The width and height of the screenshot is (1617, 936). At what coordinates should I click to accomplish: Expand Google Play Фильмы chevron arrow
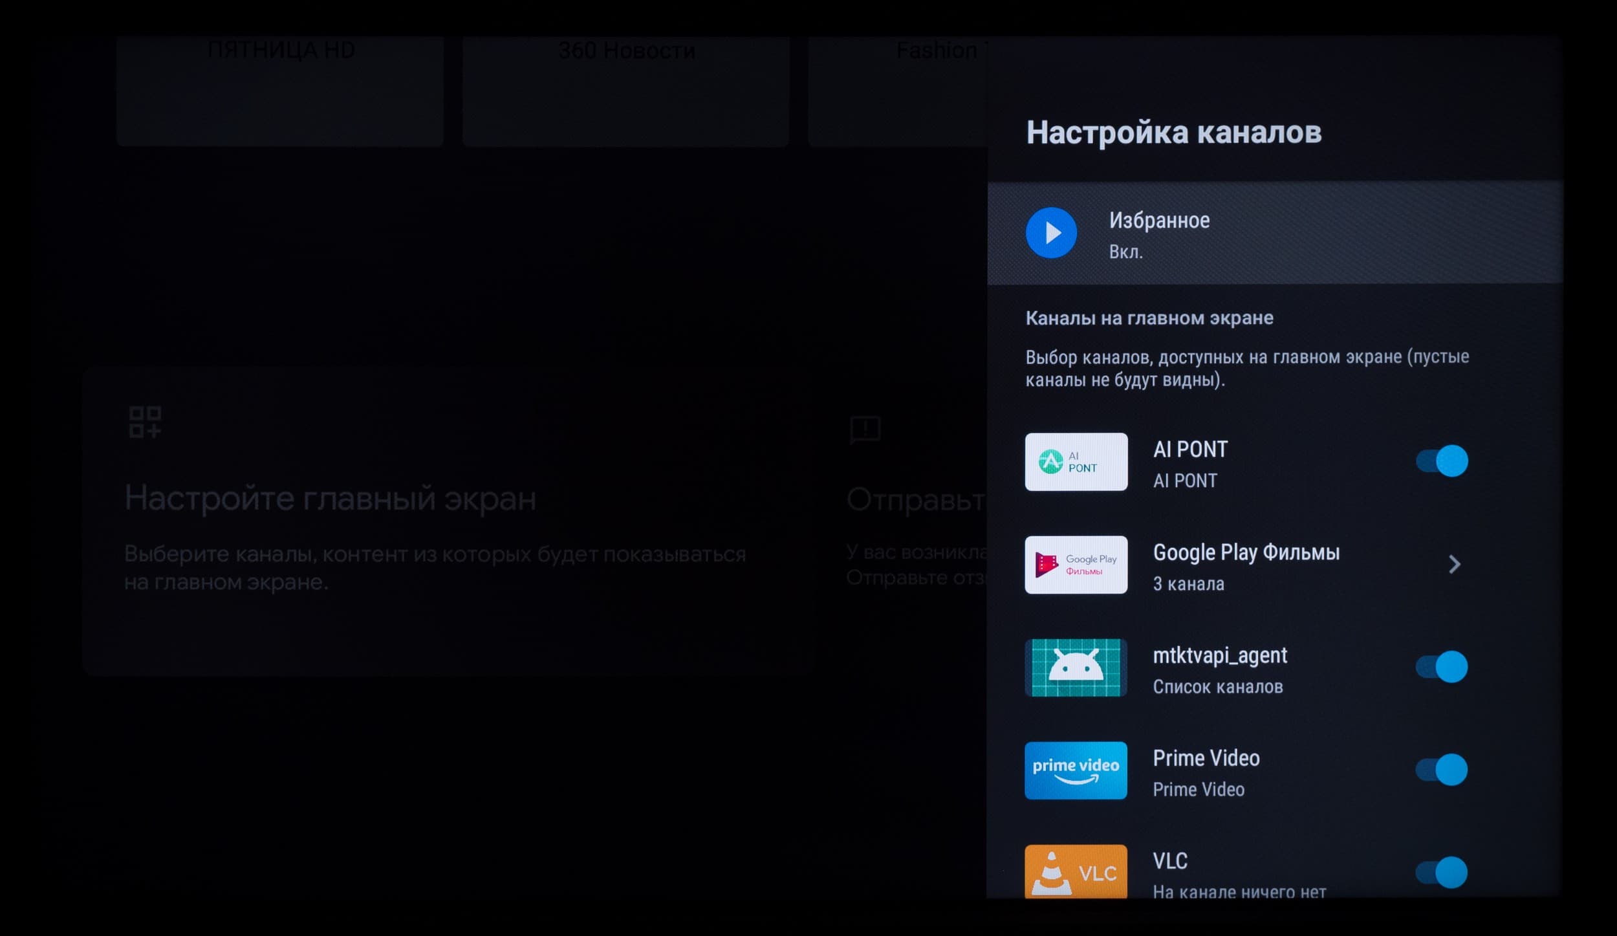[x=1454, y=565]
